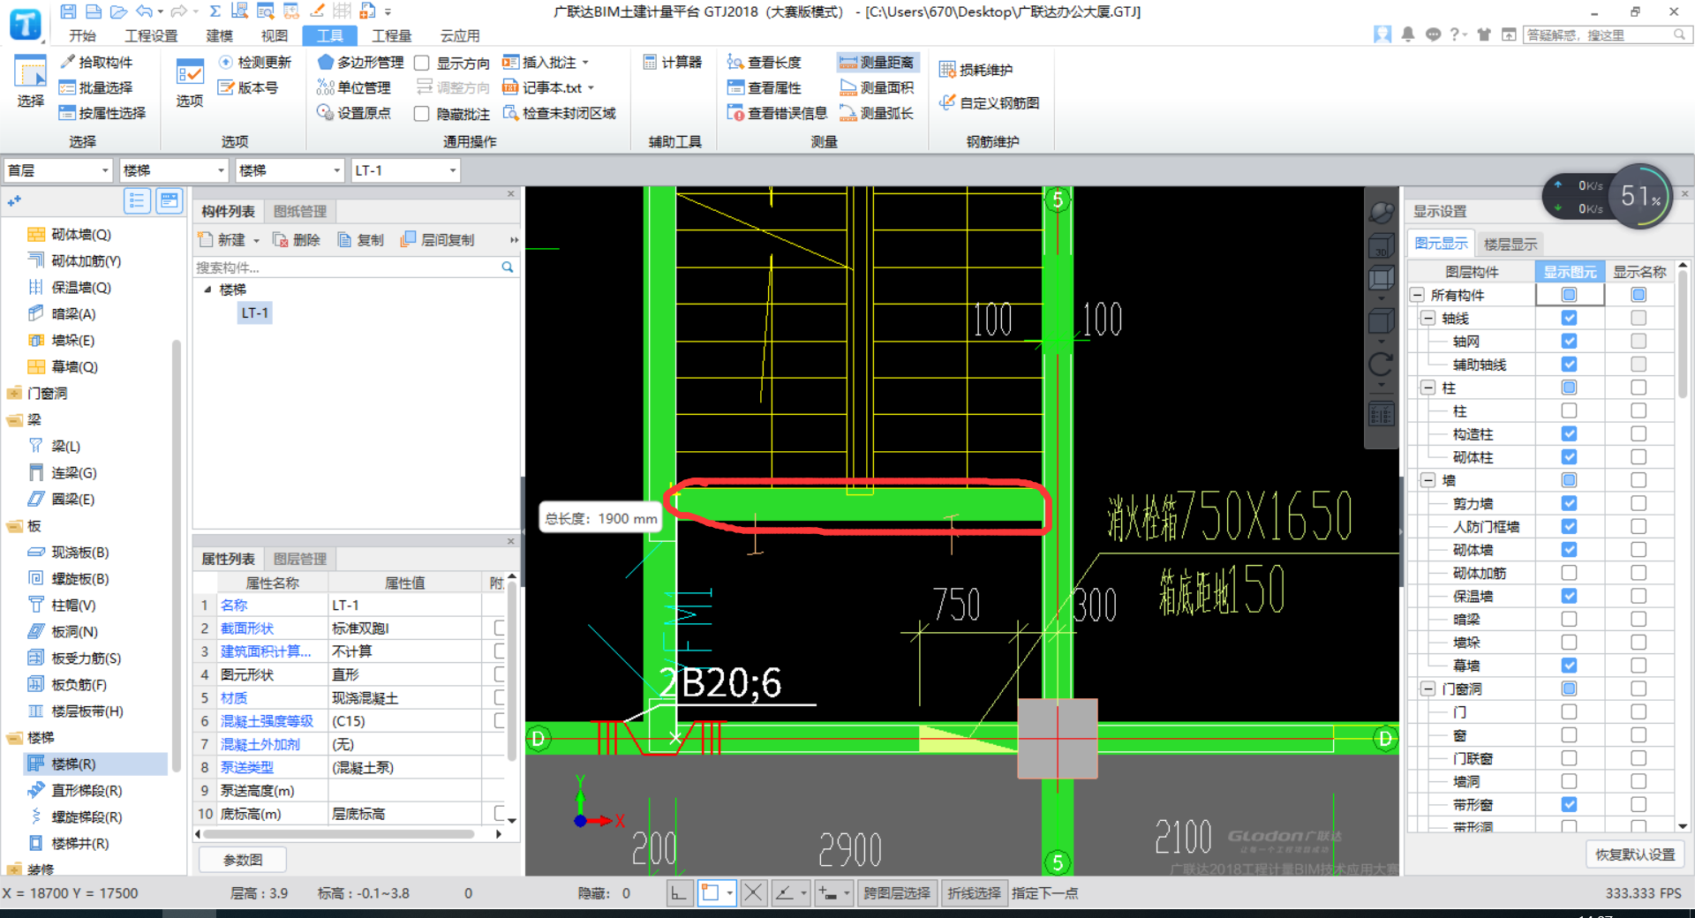The image size is (1695, 918).
Task: Click the 选择 select tool in ribbon
Action: [x=30, y=82]
